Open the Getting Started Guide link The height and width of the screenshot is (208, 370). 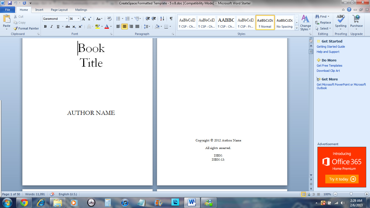pos(331,47)
